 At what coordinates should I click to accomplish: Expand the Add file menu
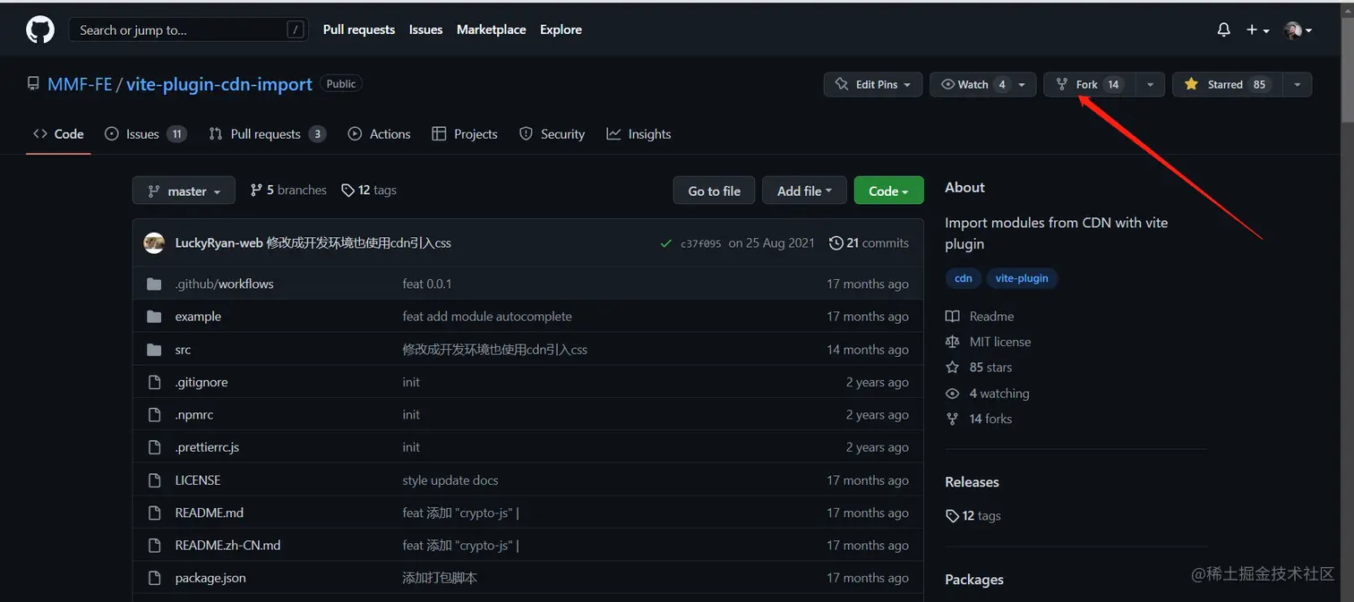coord(804,191)
